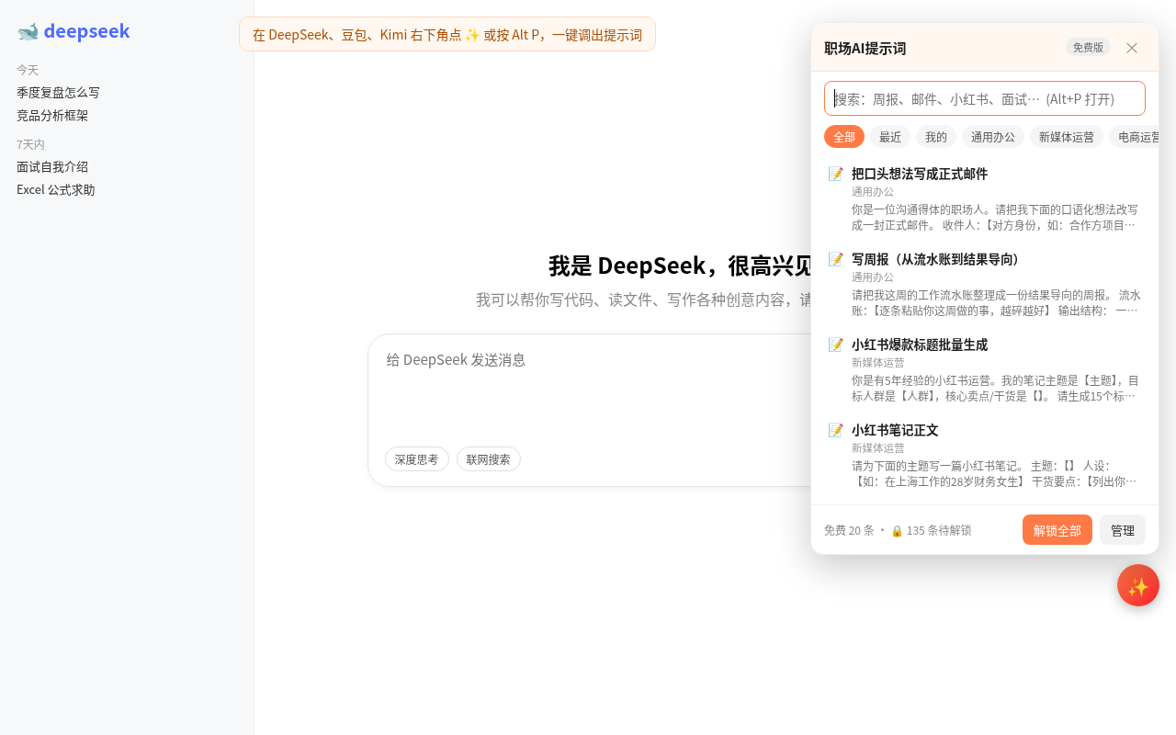Click memo icon beside 把口头想法写成正式邮件
This screenshot has height=735, width=1176.
836,174
